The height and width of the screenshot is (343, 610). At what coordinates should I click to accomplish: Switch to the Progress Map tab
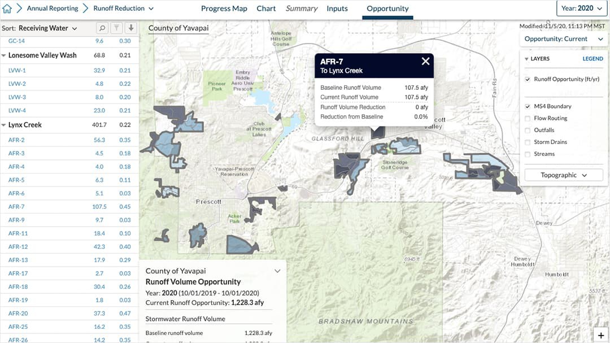(x=224, y=8)
